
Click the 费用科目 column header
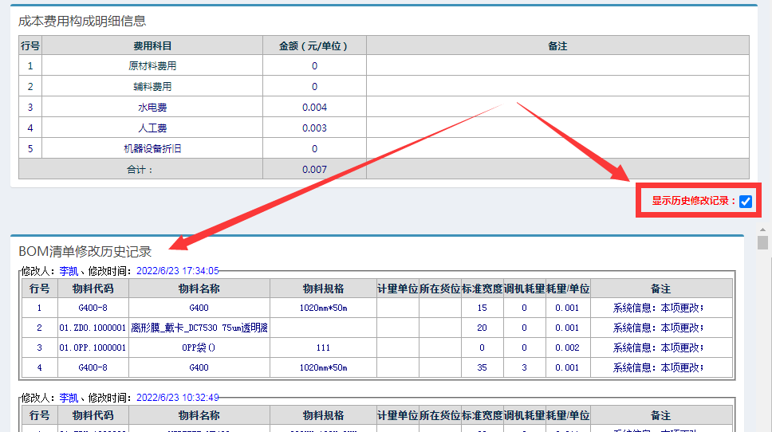(x=152, y=46)
